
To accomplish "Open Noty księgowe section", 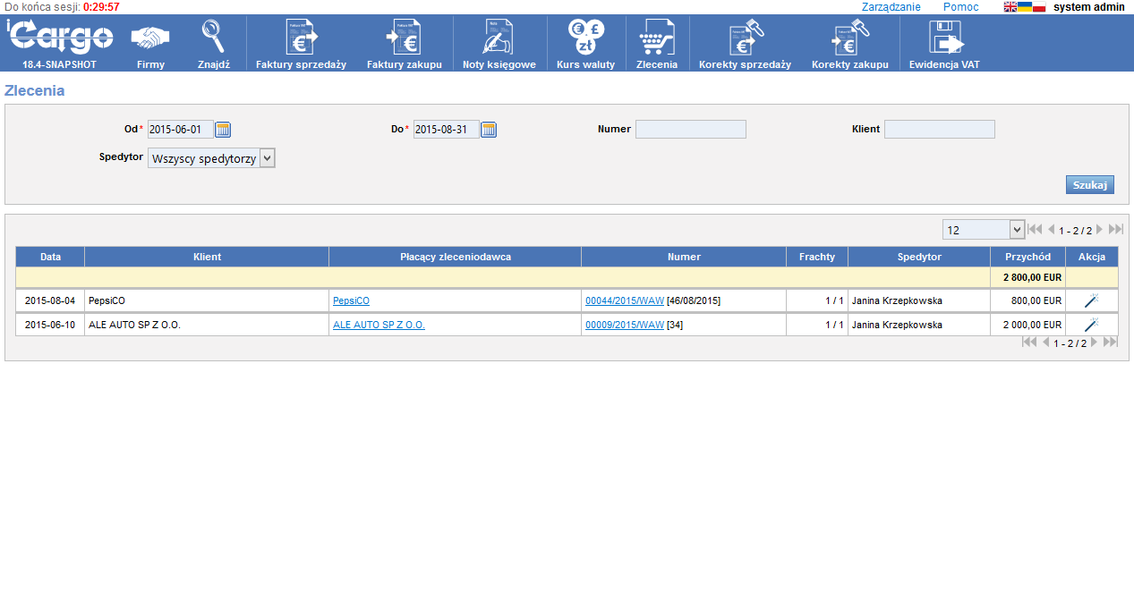I will click(x=499, y=39).
